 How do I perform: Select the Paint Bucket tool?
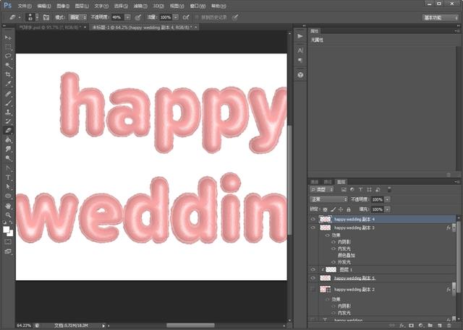[8, 139]
